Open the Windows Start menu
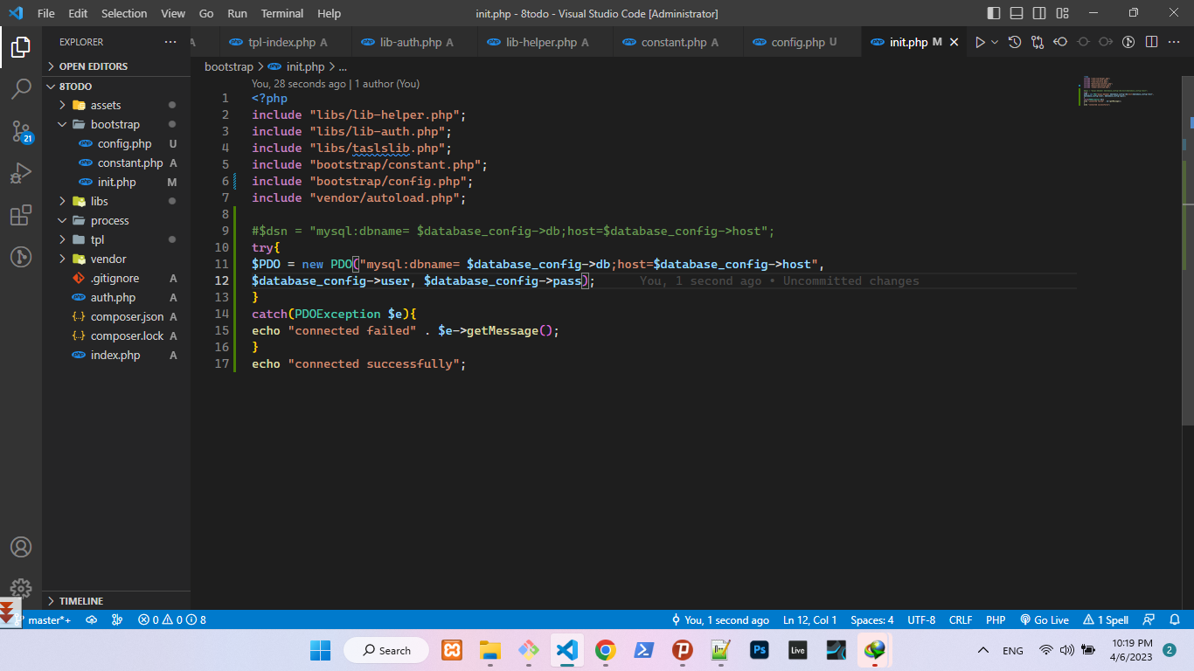 (x=321, y=650)
